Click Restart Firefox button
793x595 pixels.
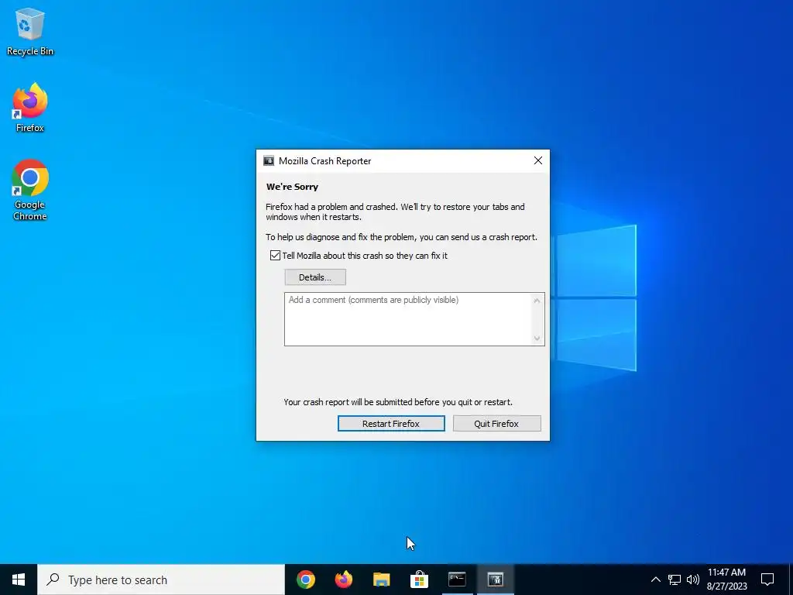click(x=391, y=424)
